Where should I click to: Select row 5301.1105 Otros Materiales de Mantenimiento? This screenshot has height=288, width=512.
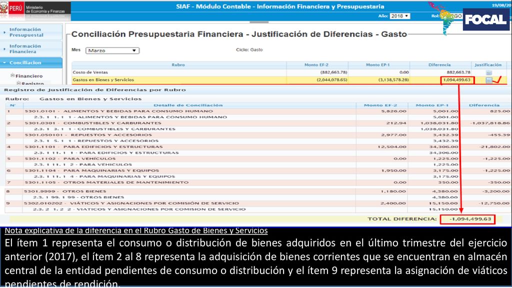pos(257,182)
